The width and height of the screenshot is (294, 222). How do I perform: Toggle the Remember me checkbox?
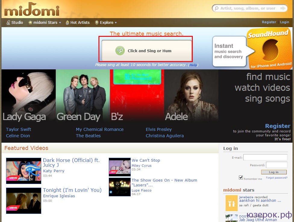click(241, 177)
